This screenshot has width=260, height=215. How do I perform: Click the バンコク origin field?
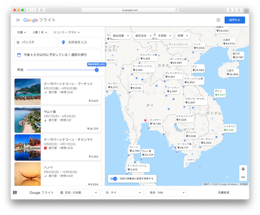click(x=35, y=42)
